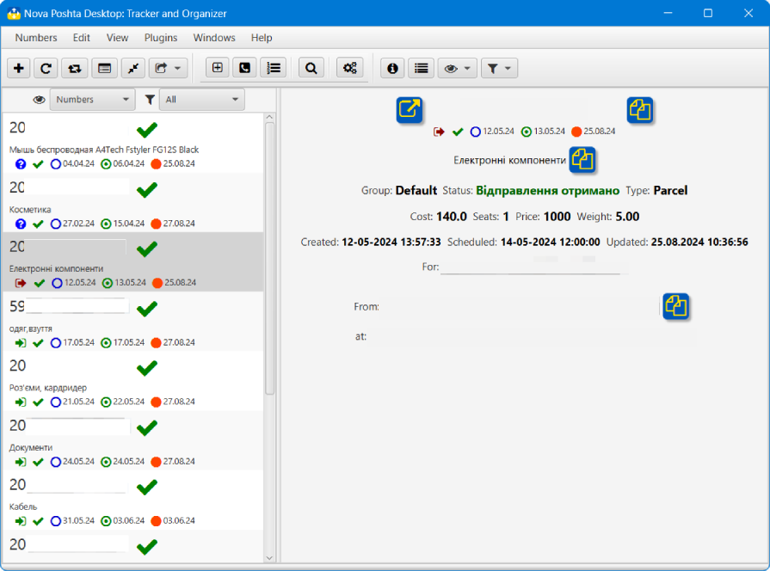Screen dimensions: 770x571
Task: Toggle the eye icon beside Numbers dropdown
Action: coord(39,100)
